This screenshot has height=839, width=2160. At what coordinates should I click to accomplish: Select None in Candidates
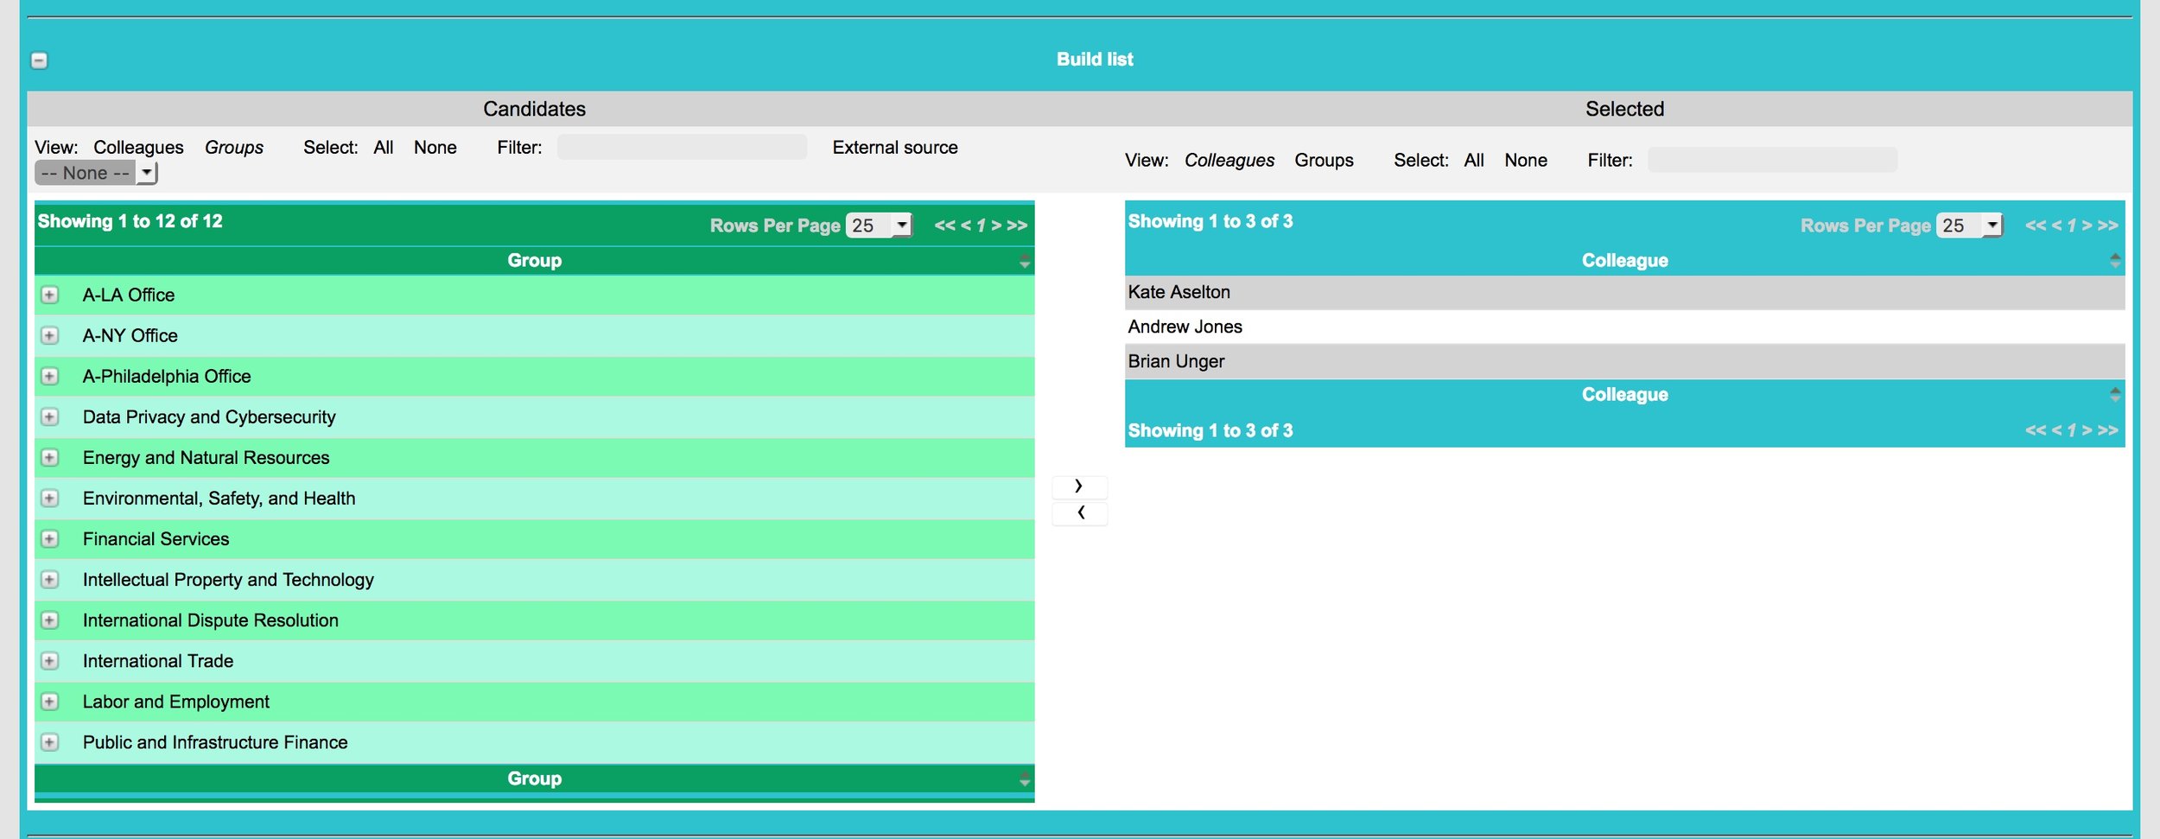[435, 148]
